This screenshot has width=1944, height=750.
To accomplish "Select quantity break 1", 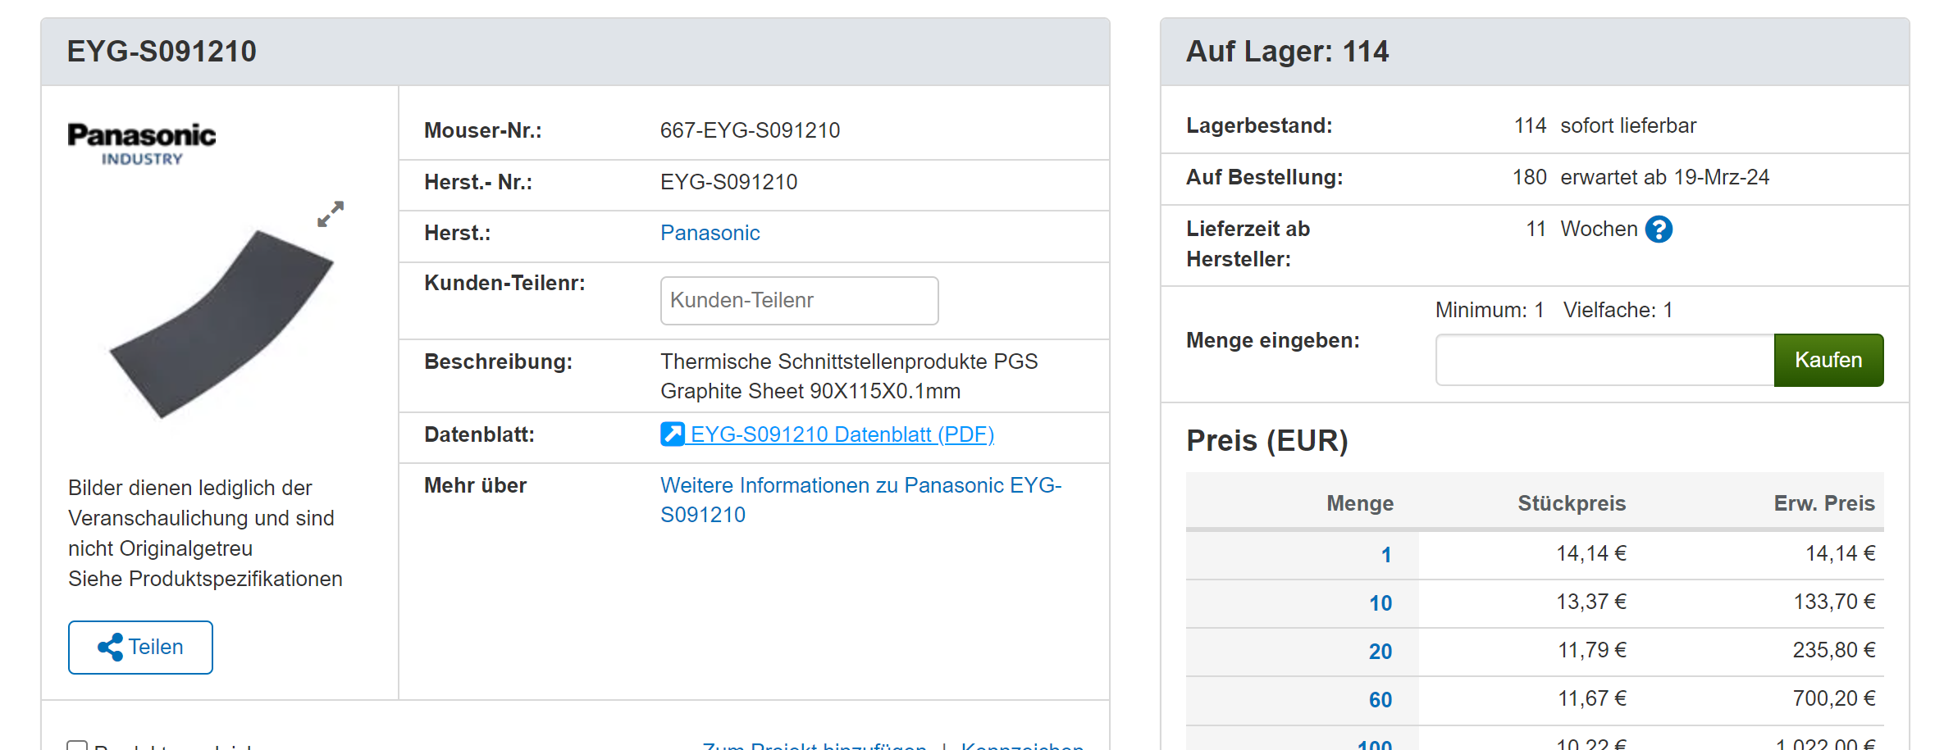I will 1385,555.
